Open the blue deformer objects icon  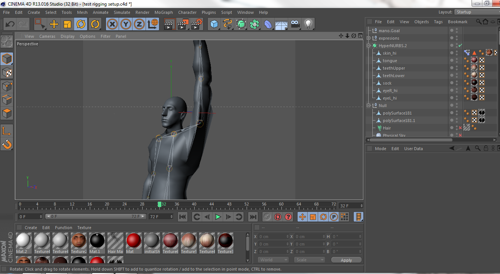(268, 24)
